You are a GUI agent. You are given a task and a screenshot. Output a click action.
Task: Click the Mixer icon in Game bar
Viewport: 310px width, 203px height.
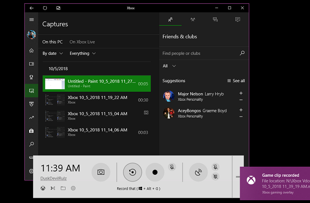point(53,188)
